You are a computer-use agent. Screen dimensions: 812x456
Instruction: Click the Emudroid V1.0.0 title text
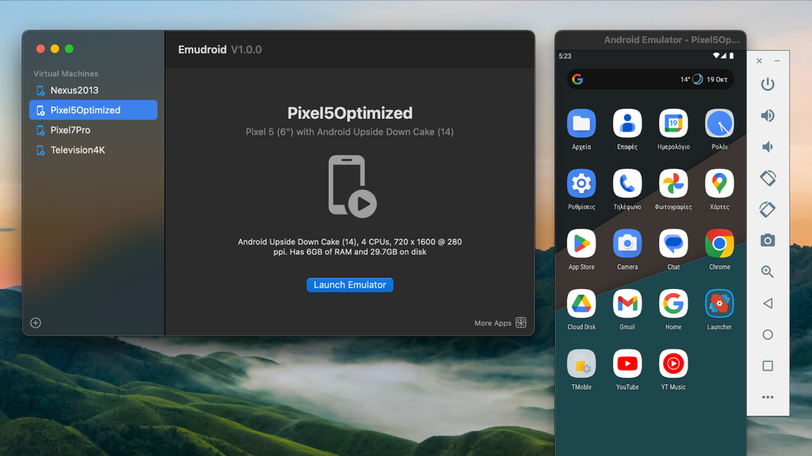click(x=220, y=49)
